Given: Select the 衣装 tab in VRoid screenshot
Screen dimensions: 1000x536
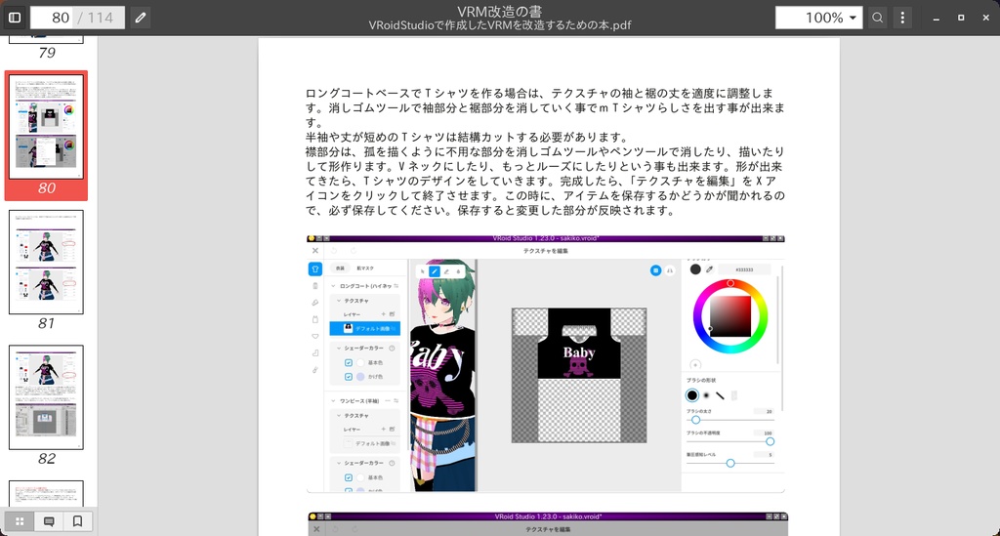Looking at the screenshot, I should [x=340, y=268].
